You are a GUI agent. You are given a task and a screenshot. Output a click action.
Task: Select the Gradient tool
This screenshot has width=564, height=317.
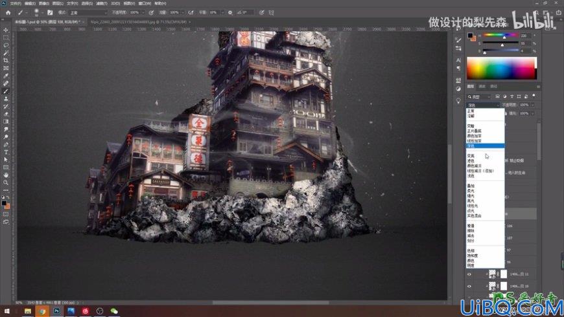(6, 122)
